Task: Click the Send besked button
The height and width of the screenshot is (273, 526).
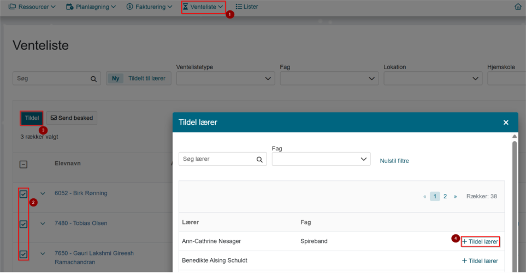Action: (x=72, y=118)
